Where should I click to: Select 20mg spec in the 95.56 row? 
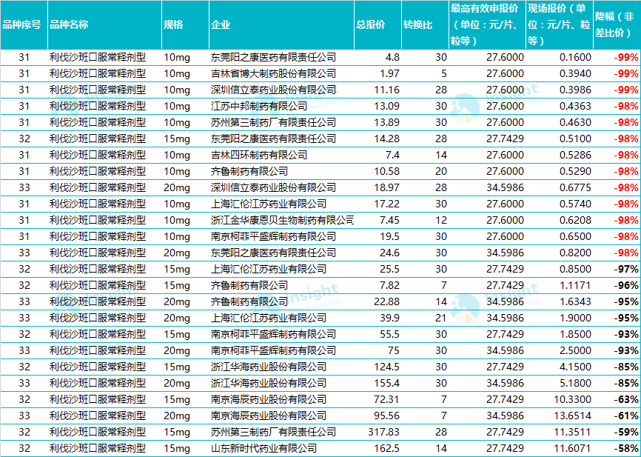(177, 416)
